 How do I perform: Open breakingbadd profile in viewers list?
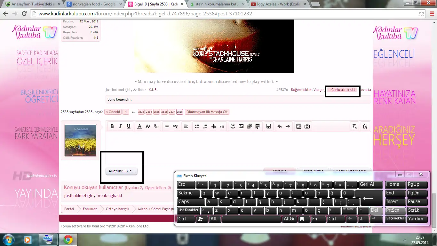[109, 195]
